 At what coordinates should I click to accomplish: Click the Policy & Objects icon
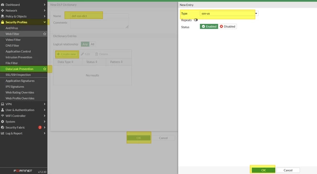[x=2, y=16]
